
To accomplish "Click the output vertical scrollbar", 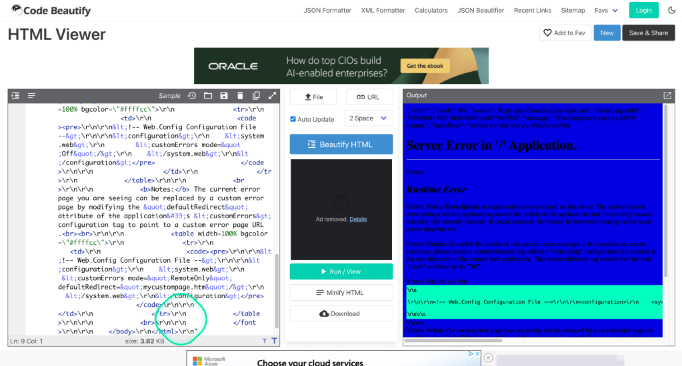I will pos(665,191).
